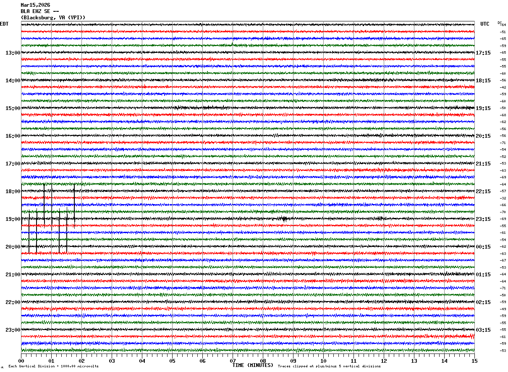
Task: Select the 16:00 EDT time label
Action: 13,136
